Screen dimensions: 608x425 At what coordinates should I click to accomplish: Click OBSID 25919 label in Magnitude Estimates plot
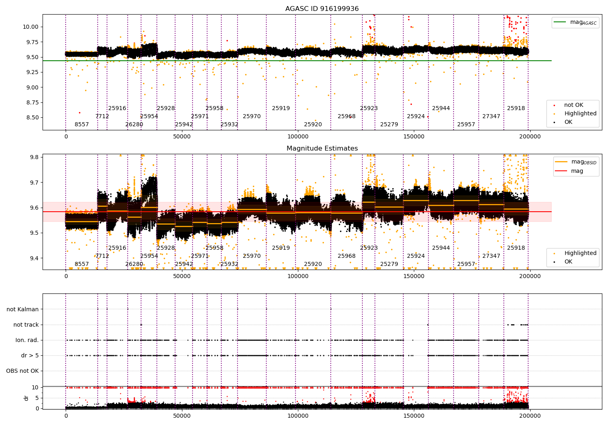point(281,248)
